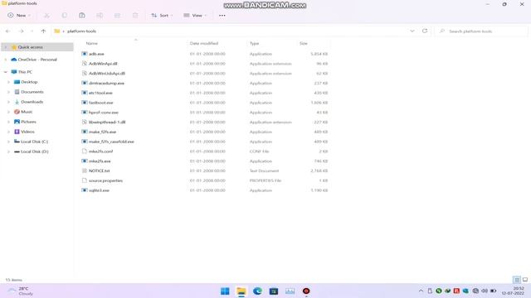Click the adb.exe file icon
The image size is (531, 298).
coord(85,54)
